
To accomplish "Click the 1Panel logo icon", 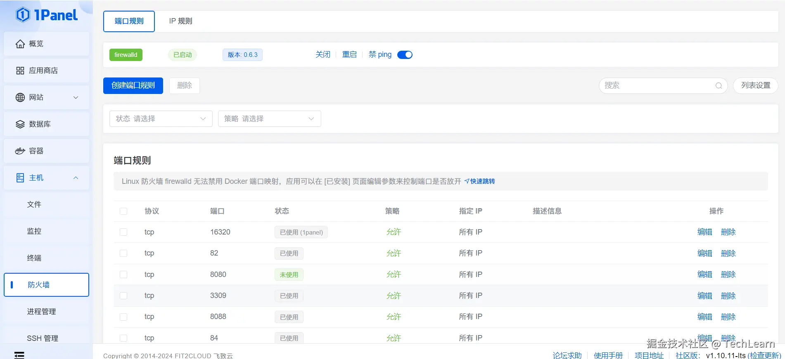I will point(23,15).
